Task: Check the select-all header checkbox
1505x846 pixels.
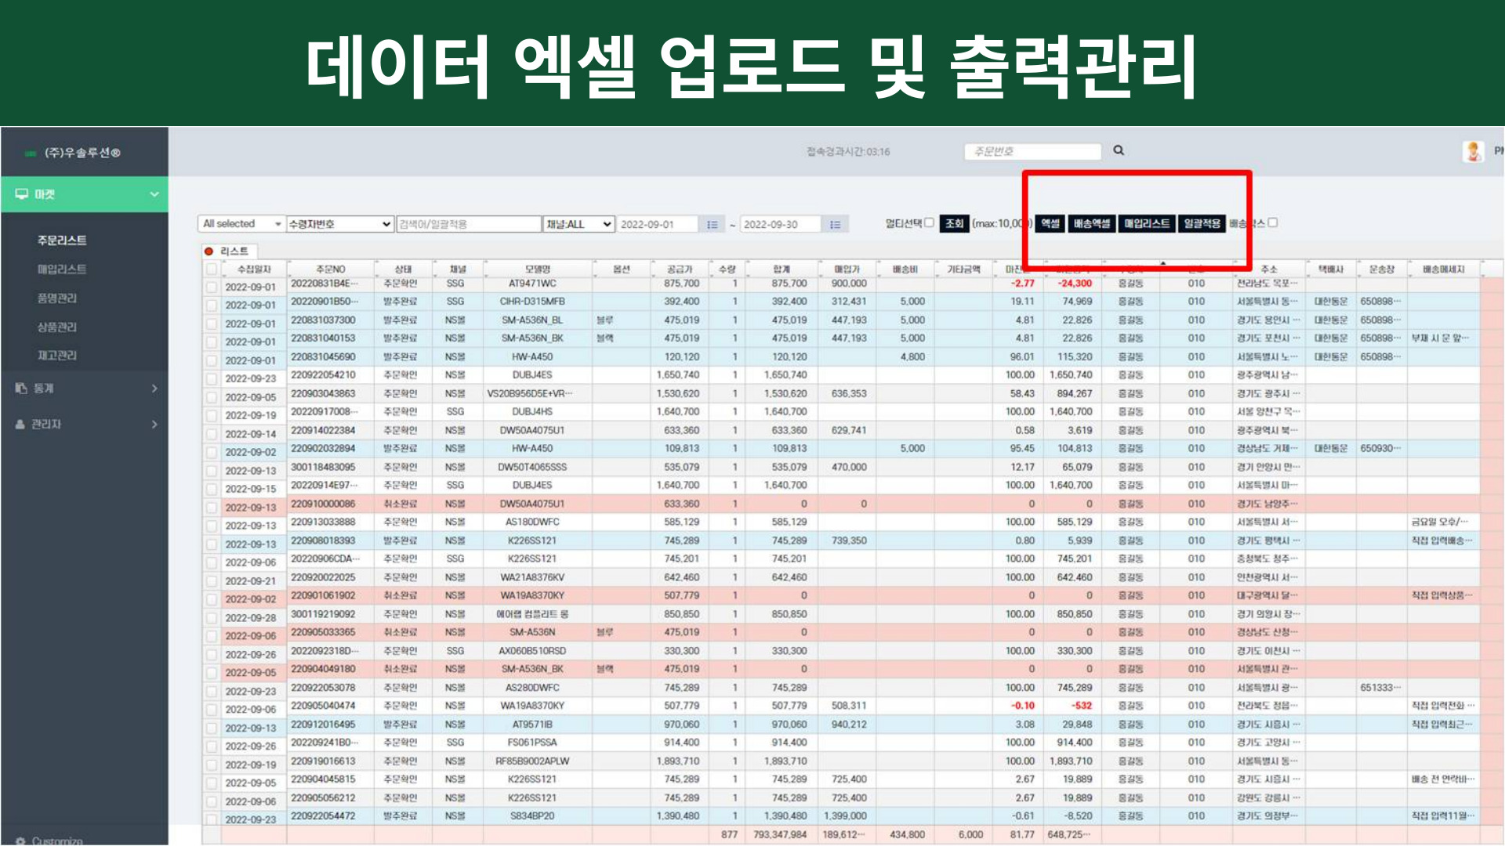Action: click(211, 269)
